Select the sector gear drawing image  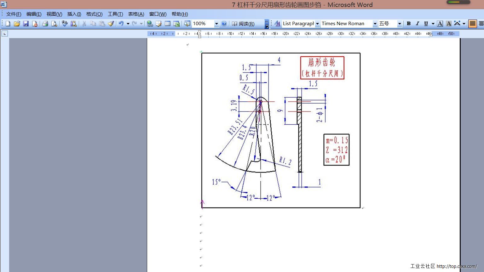click(281, 130)
